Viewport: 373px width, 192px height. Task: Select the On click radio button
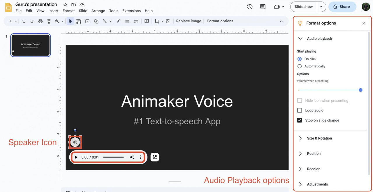coord(300,59)
